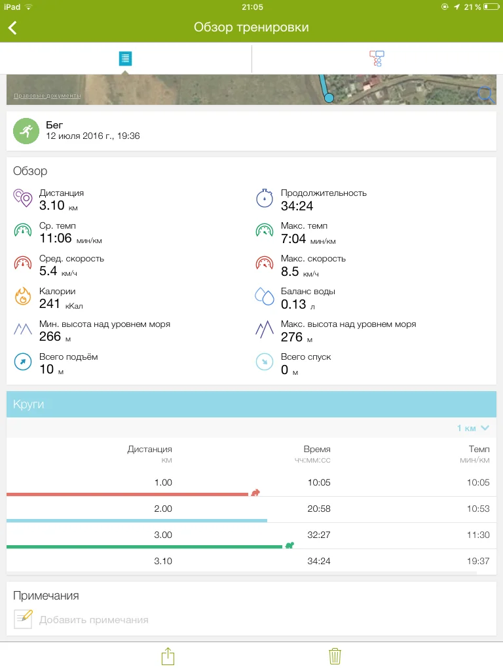Open the 1 км lap interval dropdown

click(x=473, y=428)
